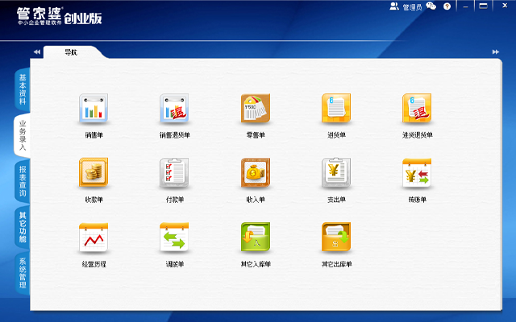
Task: Open the 销售退货单 sales return icon
Action: (174, 109)
